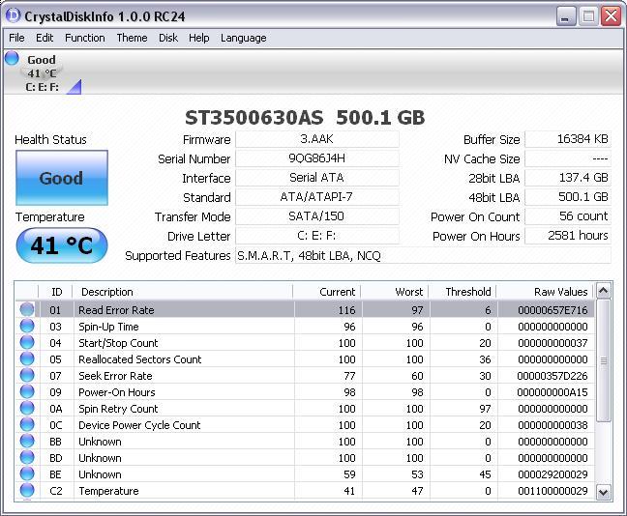Click the Threshold column header
This screenshot has height=516, width=627.
(463, 292)
